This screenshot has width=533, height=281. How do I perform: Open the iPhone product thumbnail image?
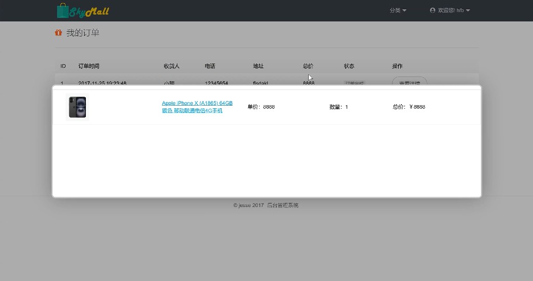pyautogui.click(x=78, y=107)
